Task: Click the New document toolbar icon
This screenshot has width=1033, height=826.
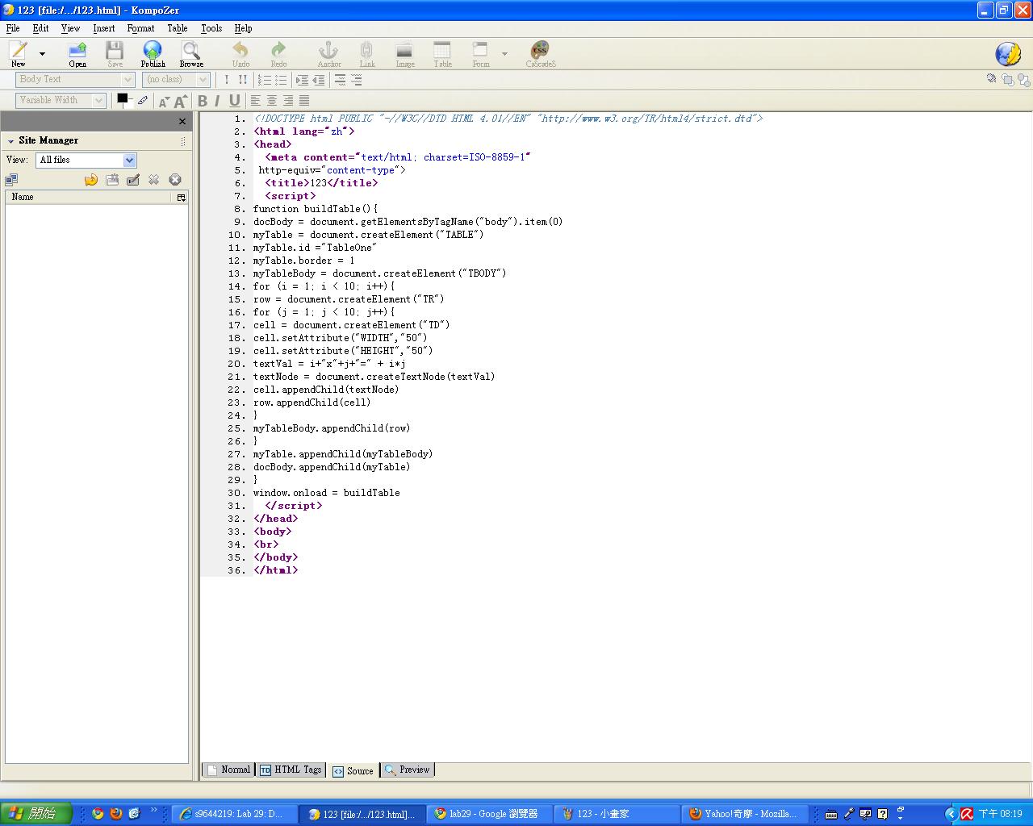Action: tap(18, 53)
